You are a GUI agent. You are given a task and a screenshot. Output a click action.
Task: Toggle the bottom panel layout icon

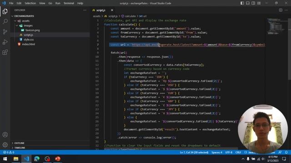248,3
